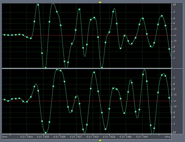Click the hms label at the ruler's right end
The height and width of the screenshot is (142, 185).
click(x=168, y=137)
